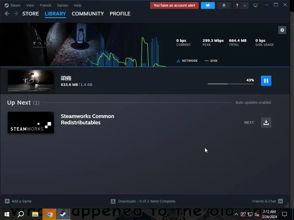
Task: Open File Explorer from the taskbar
Action: [x=35, y=214]
